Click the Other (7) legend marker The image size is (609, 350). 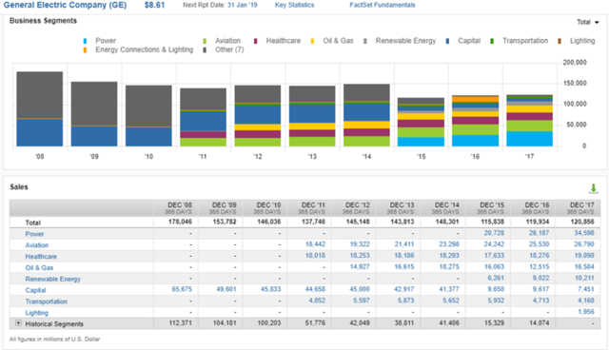click(x=205, y=50)
